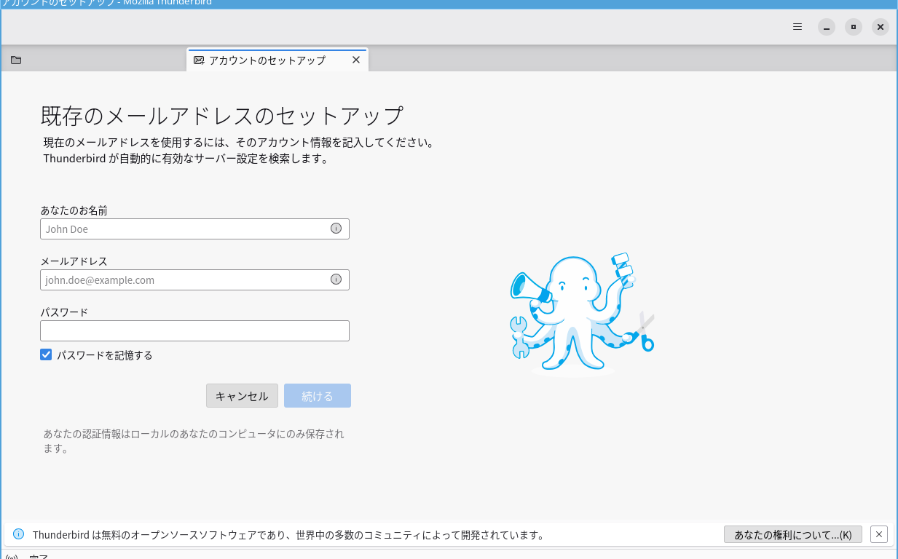Uncheck the パスワードを記憶する checkbox

pos(46,355)
